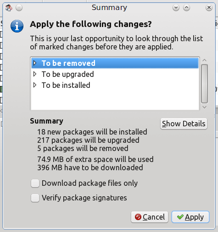Enable "Download package files only" checkbox

[35, 183]
